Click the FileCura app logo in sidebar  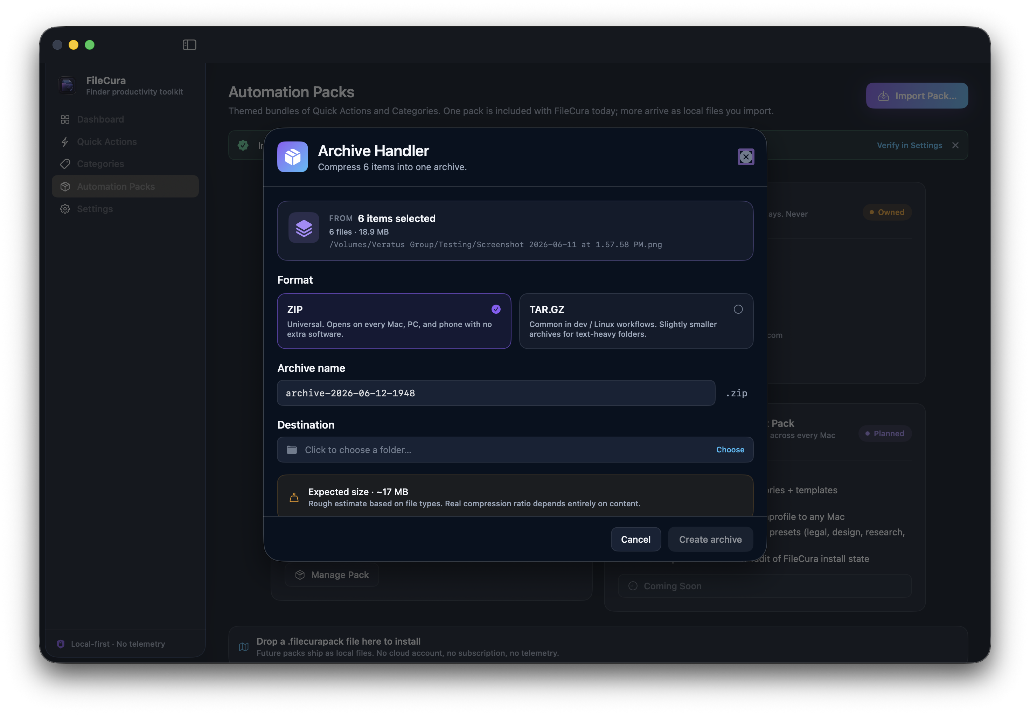click(67, 85)
